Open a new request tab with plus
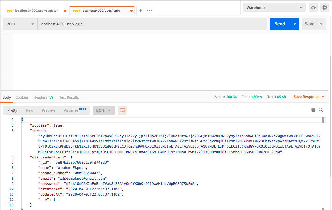This screenshot has height=210, width=332. [x=140, y=10]
